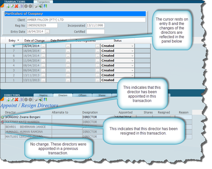Open Entry Date picker ellipsis button
This screenshot has height=169, width=212.
click(x=47, y=31)
